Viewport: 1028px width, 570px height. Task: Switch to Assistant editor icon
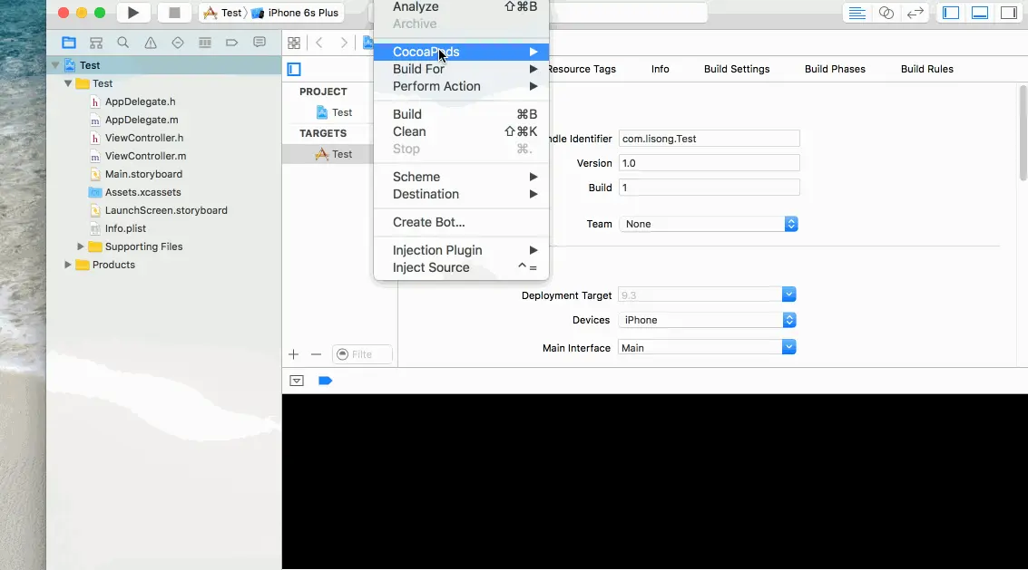[x=886, y=13]
